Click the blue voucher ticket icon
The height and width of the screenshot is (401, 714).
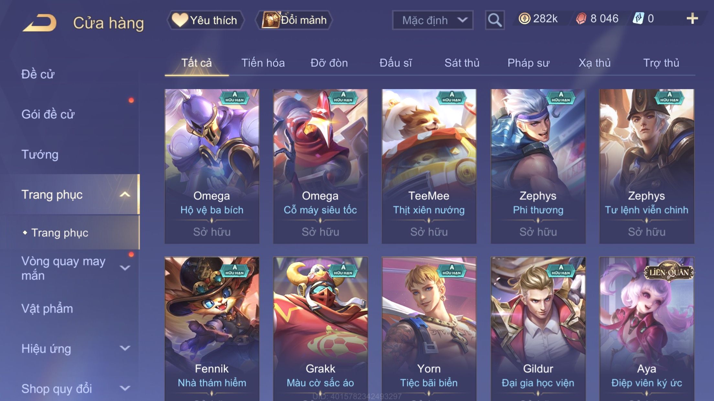click(638, 18)
